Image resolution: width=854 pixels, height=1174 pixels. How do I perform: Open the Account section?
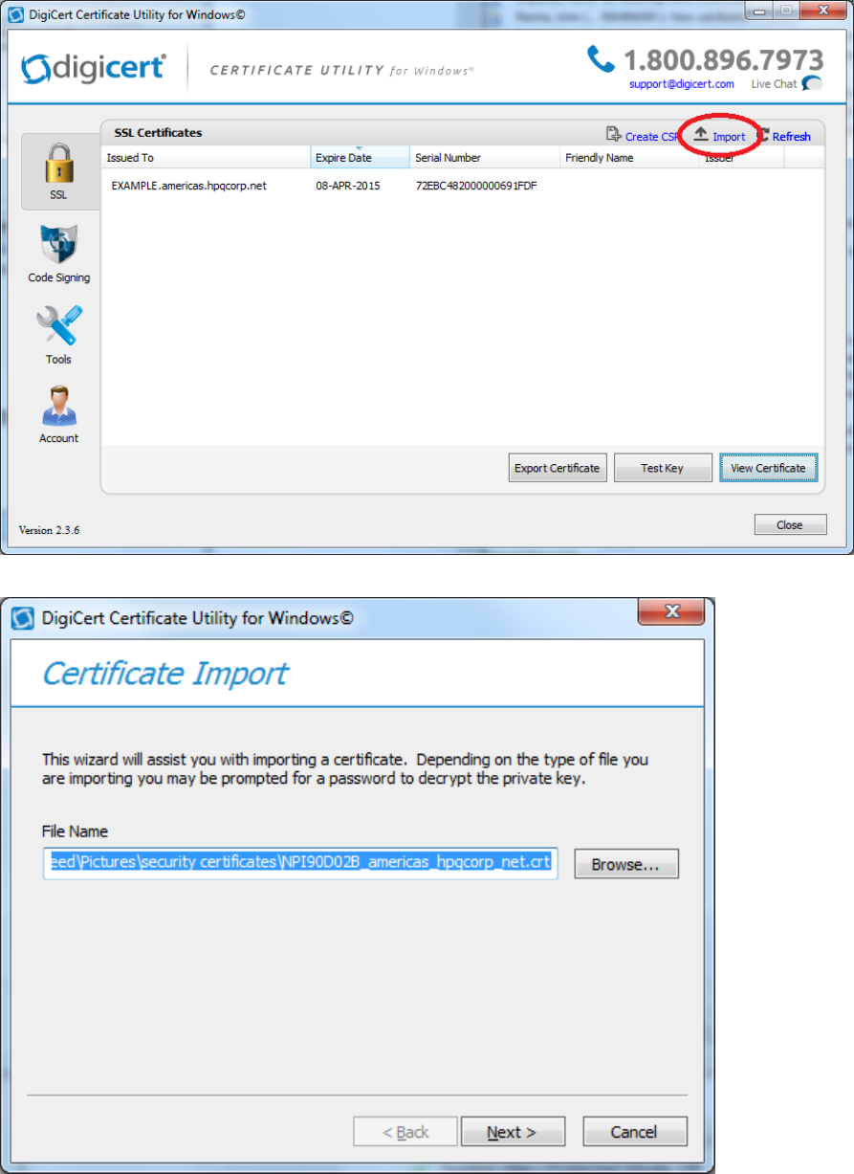(x=58, y=414)
